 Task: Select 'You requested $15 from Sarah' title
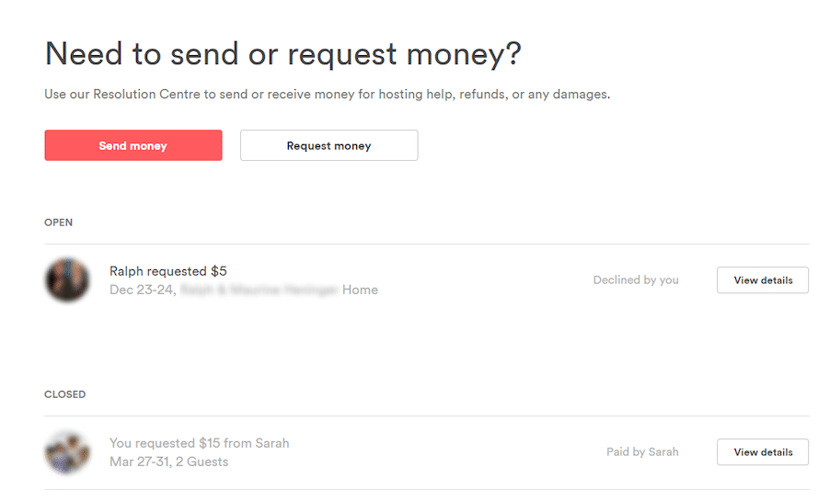click(200, 443)
